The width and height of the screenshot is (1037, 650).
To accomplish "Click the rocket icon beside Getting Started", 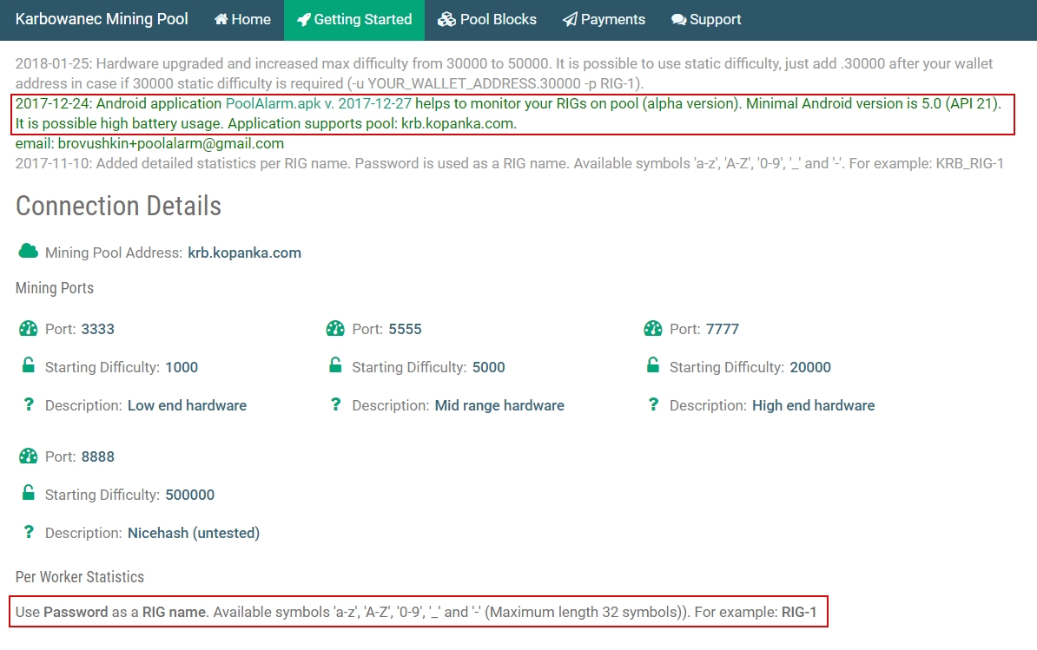I will 304,20.
